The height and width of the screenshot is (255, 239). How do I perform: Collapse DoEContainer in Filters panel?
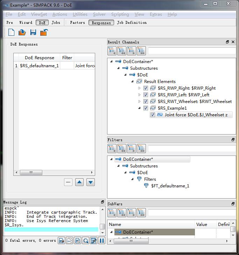[111, 159]
